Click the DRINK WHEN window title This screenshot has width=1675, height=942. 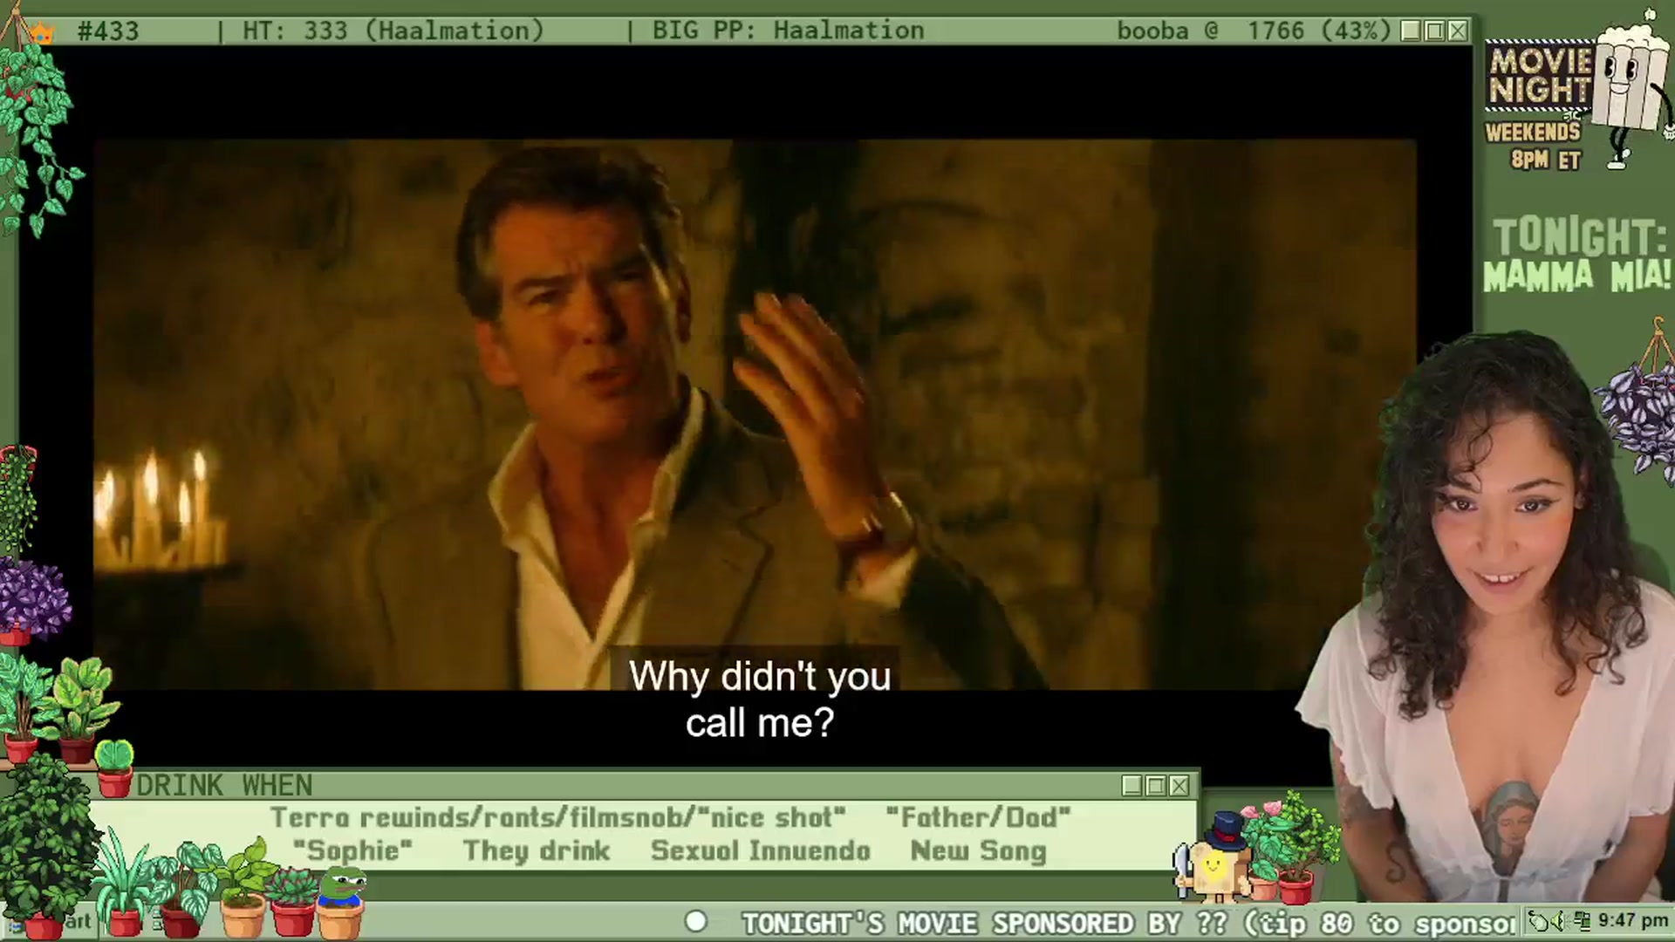pyautogui.click(x=224, y=786)
